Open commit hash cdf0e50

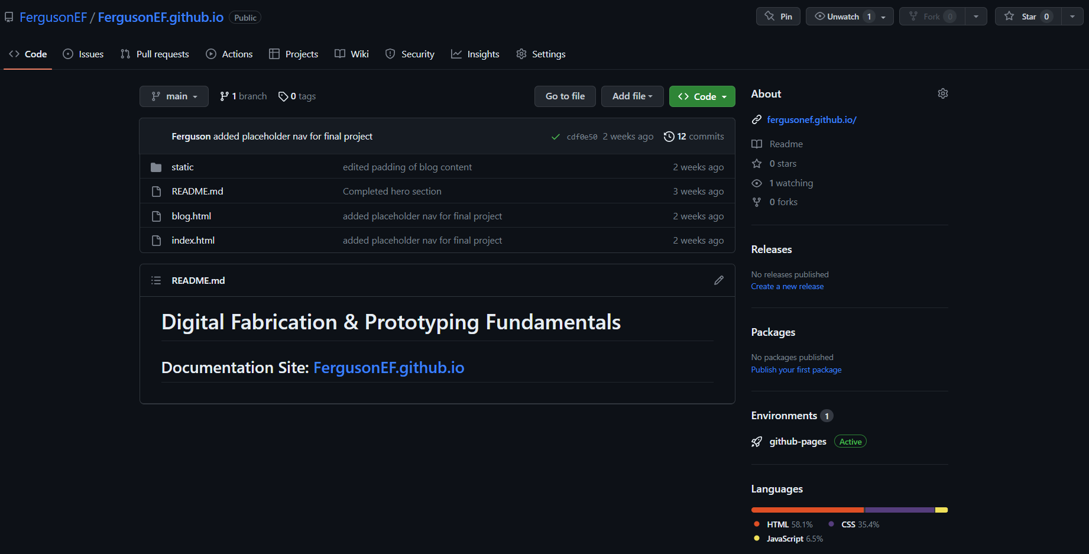pos(582,137)
